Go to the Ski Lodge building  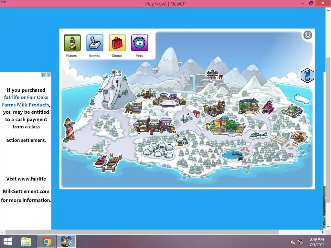click(x=133, y=107)
